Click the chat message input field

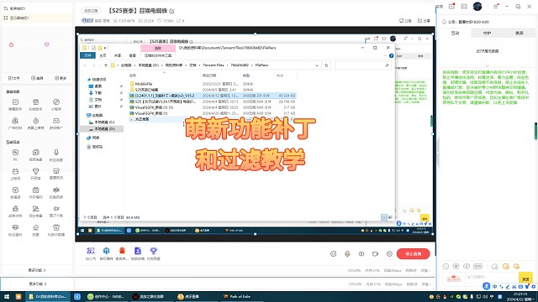point(491,277)
